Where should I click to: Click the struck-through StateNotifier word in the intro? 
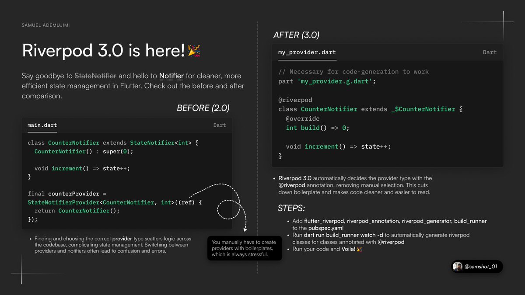pyautogui.click(x=96, y=76)
